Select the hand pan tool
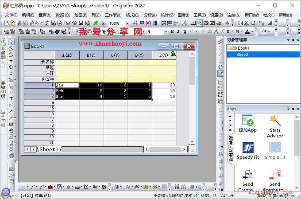This screenshot has width=301, height=199. (x=11, y=131)
